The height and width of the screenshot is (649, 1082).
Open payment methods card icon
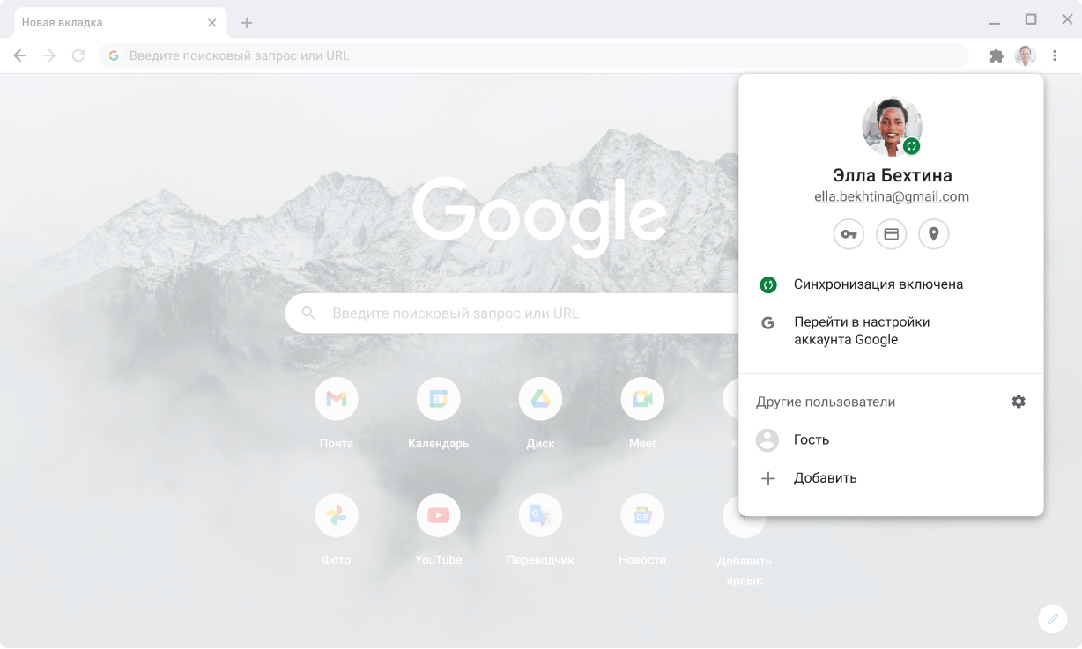pos(891,234)
